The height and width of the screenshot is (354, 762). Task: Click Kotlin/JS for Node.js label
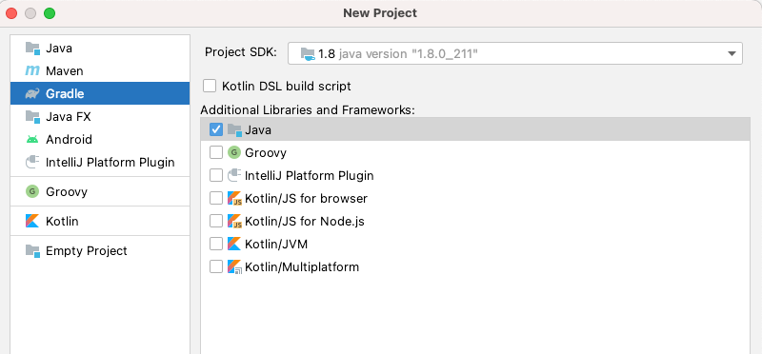click(305, 222)
